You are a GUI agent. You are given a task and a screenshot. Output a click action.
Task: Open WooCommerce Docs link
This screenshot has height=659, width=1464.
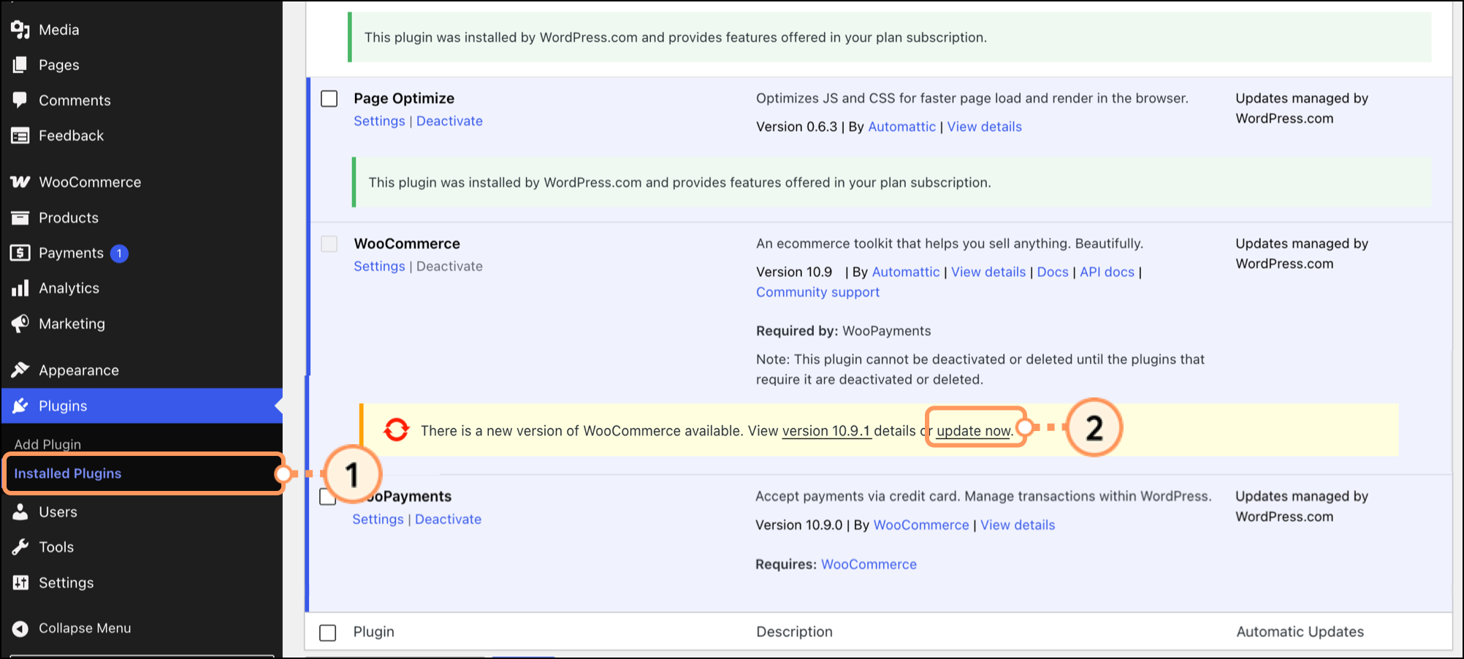(x=1053, y=272)
